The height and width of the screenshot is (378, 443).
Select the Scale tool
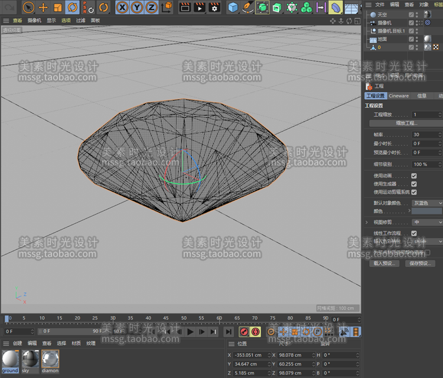[x=58, y=8]
